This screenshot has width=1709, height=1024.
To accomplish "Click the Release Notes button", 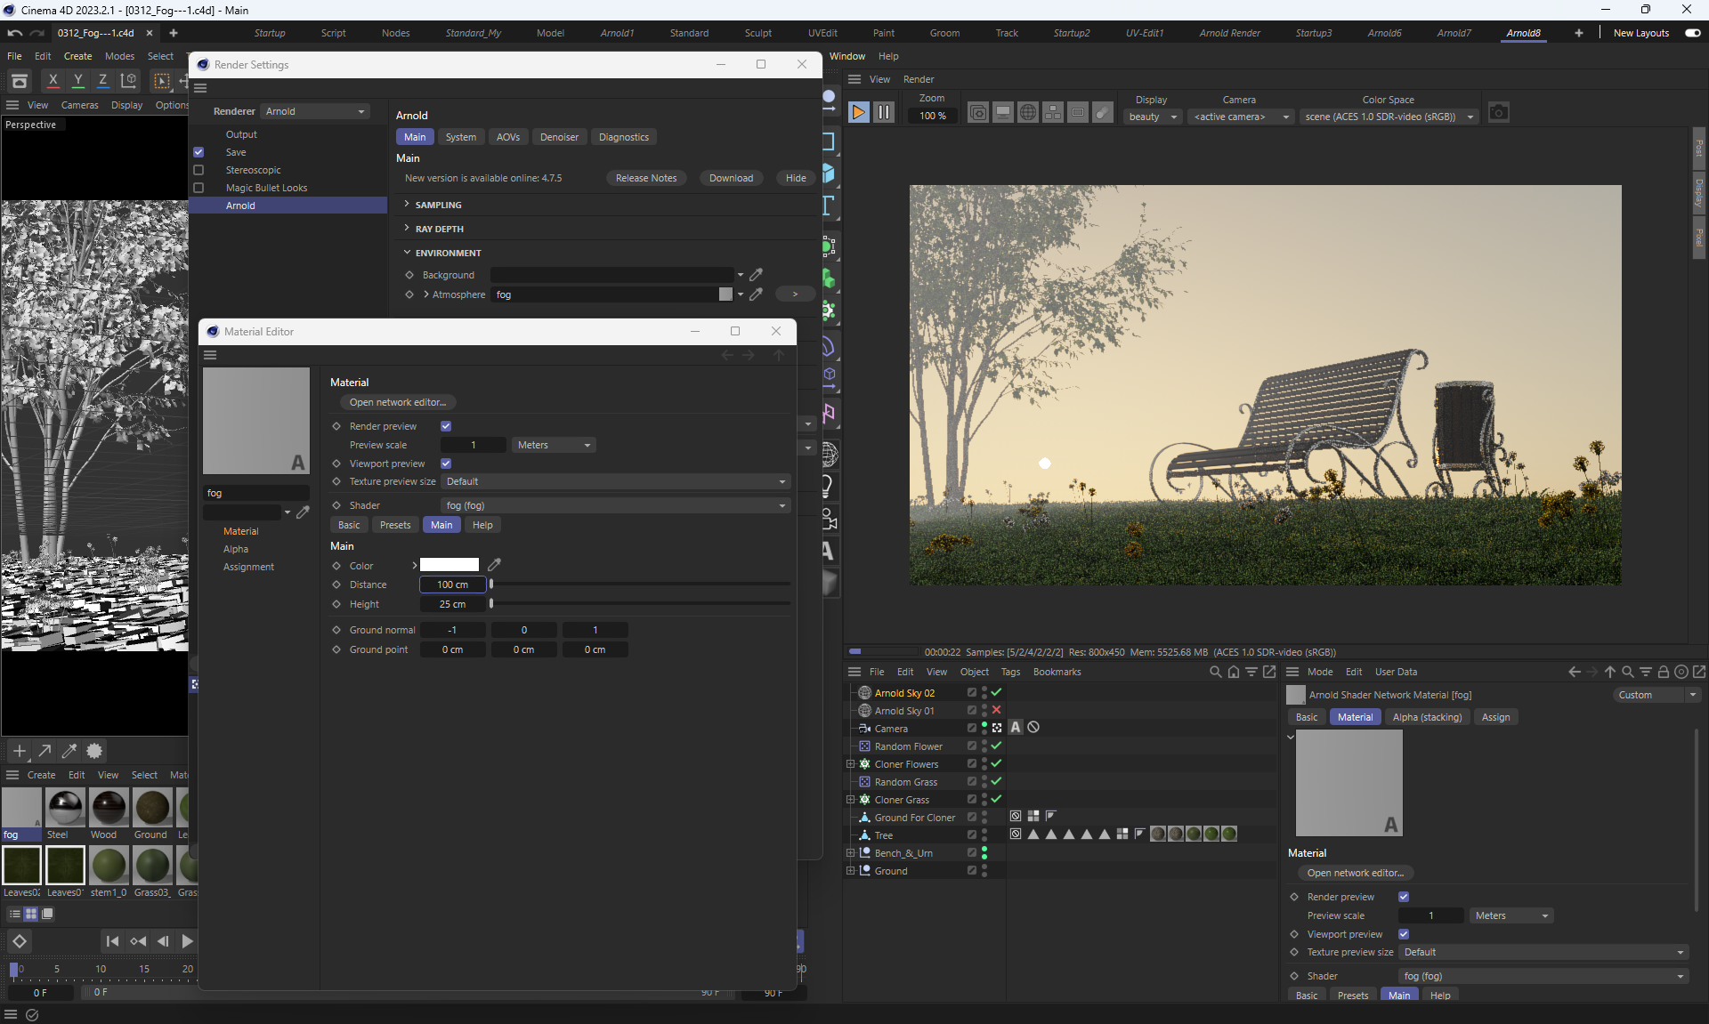I will pyautogui.click(x=645, y=178).
